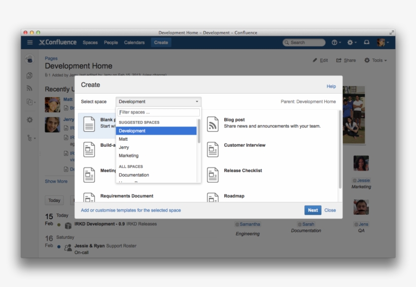This screenshot has height=287, width=416.
Task: Choose Development in suggested spaces
Action: pyautogui.click(x=156, y=131)
